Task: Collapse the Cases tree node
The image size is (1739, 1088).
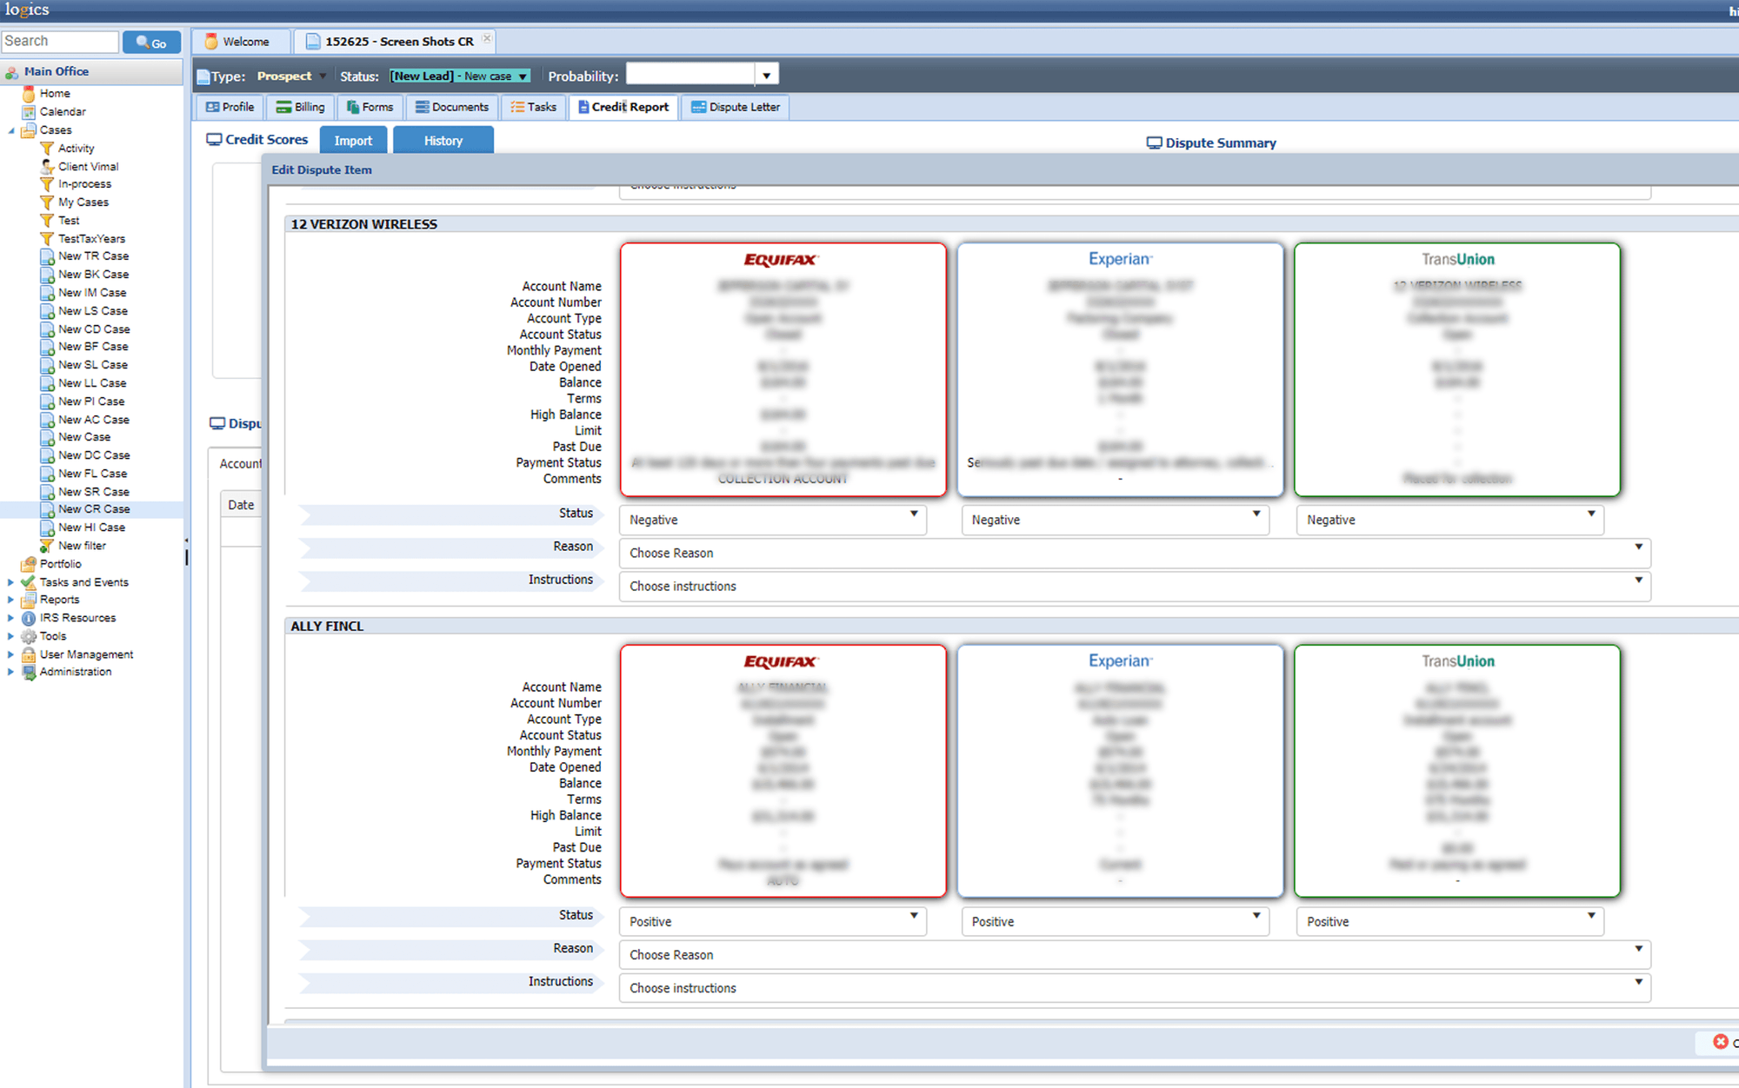Action: pos(11,131)
